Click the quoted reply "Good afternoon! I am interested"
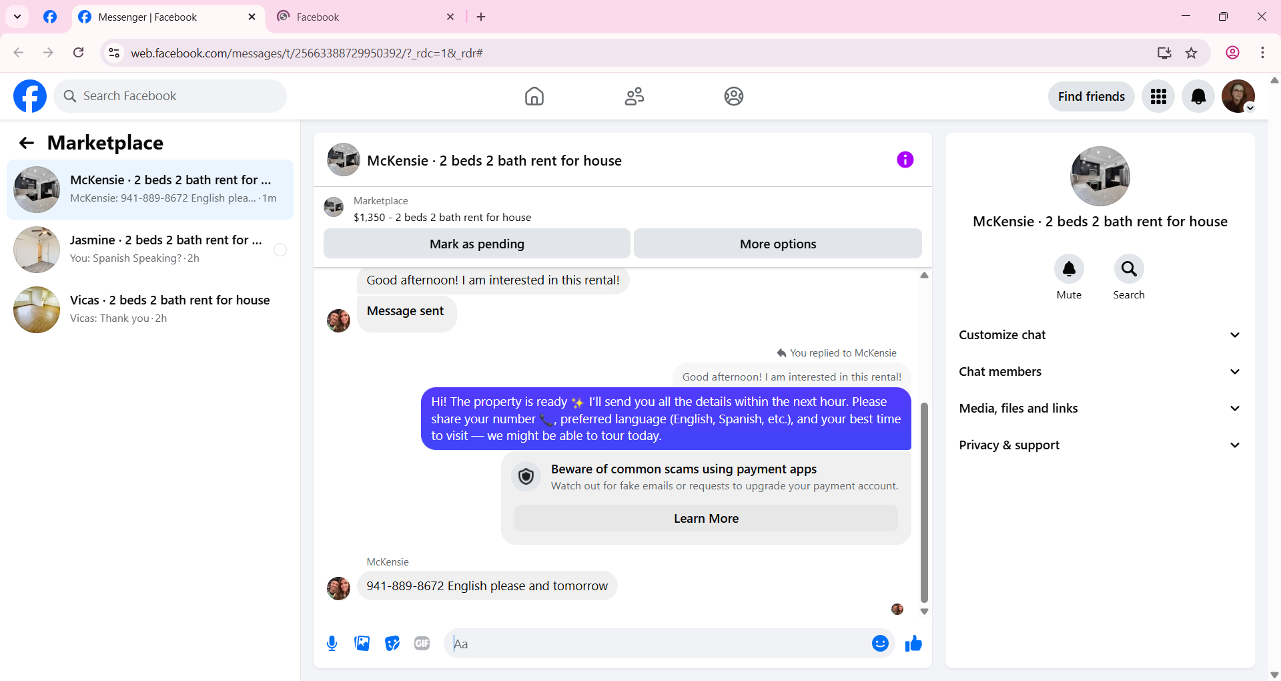The height and width of the screenshot is (681, 1281). 791,377
